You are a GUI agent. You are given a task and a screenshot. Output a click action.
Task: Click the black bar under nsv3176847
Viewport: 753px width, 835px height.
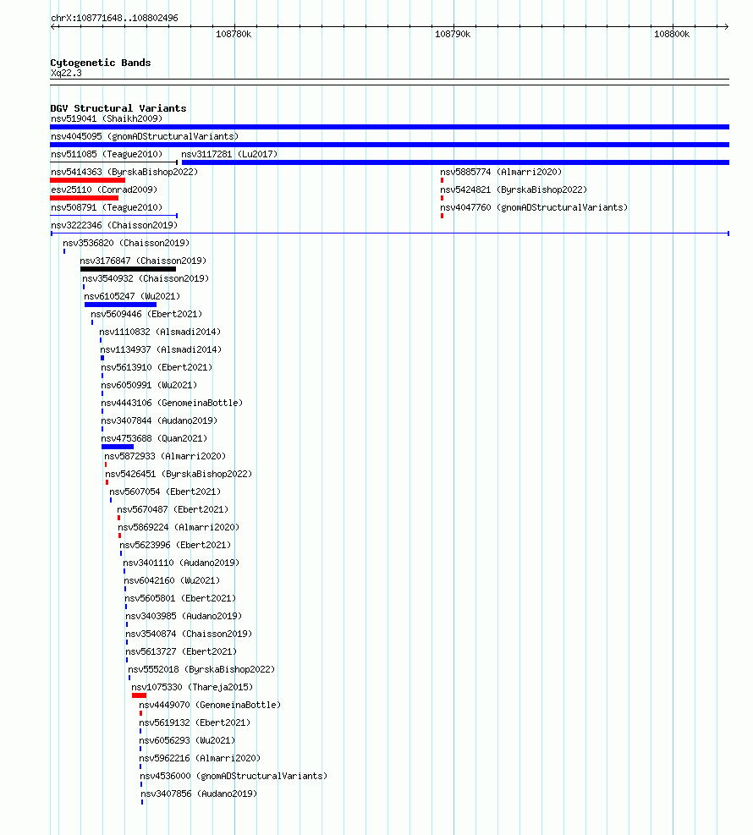[x=128, y=269]
